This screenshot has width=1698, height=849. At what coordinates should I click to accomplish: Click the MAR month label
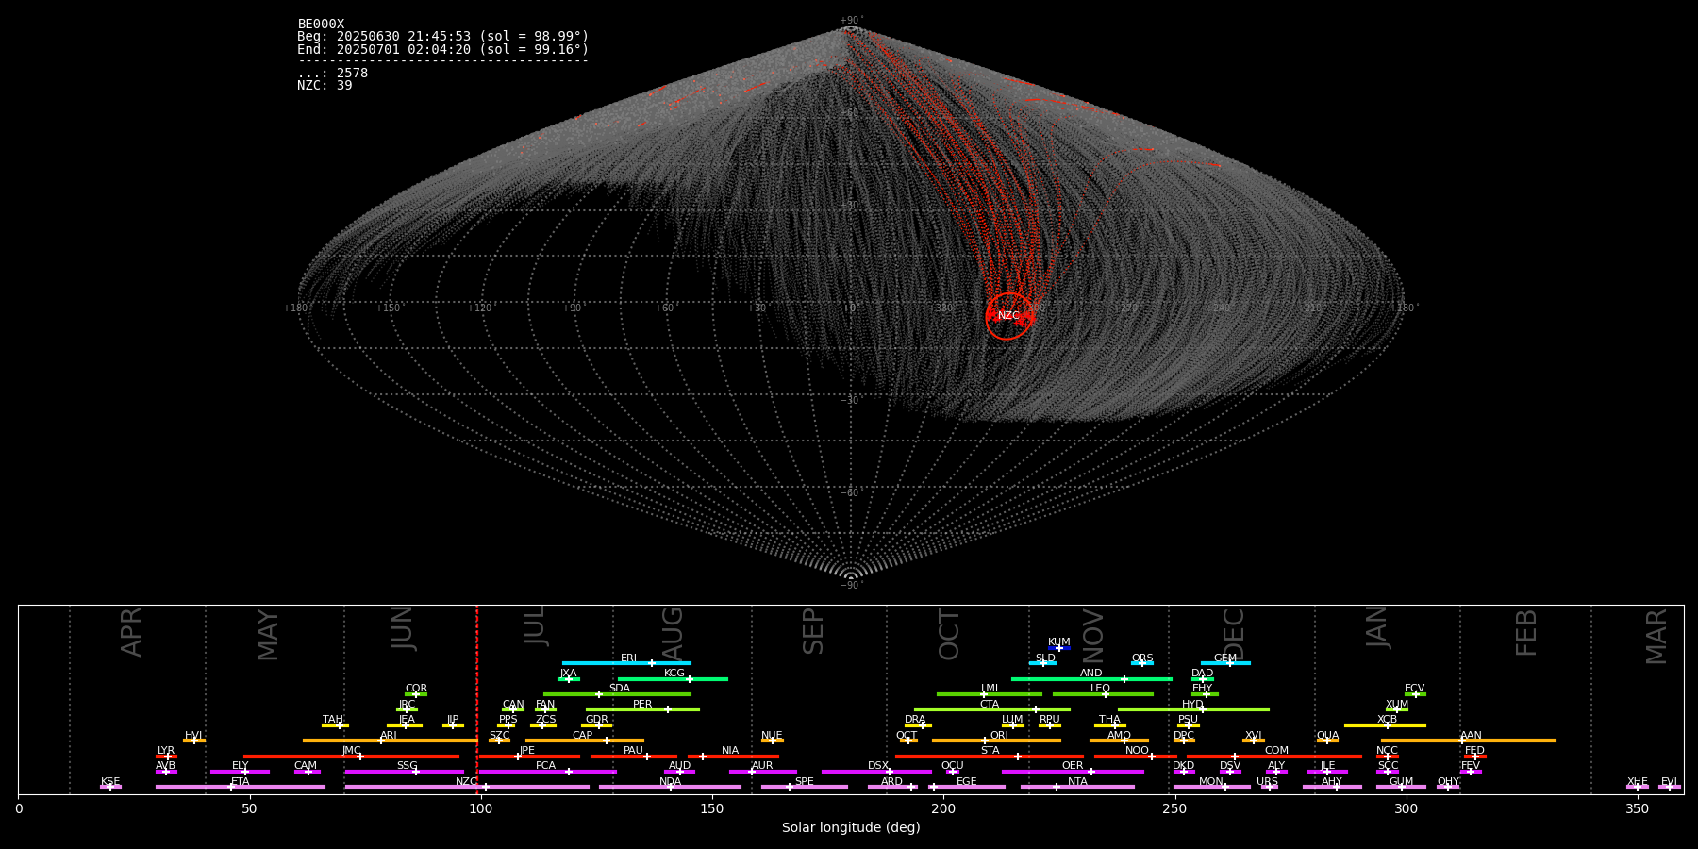[1656, 637]
